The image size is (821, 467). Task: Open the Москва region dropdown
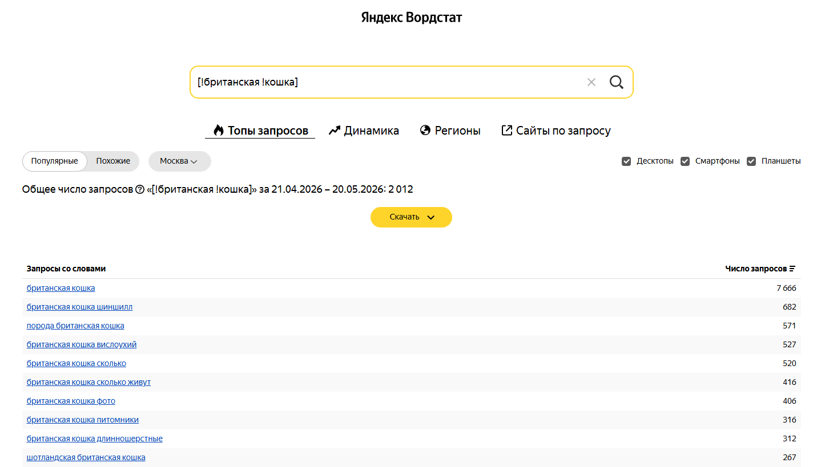[179, 161]
